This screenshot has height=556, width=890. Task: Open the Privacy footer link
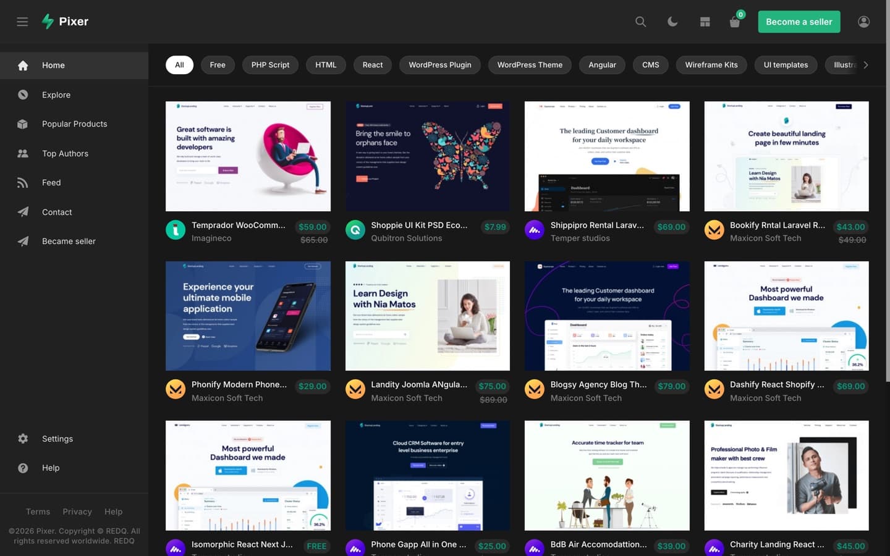77,512
